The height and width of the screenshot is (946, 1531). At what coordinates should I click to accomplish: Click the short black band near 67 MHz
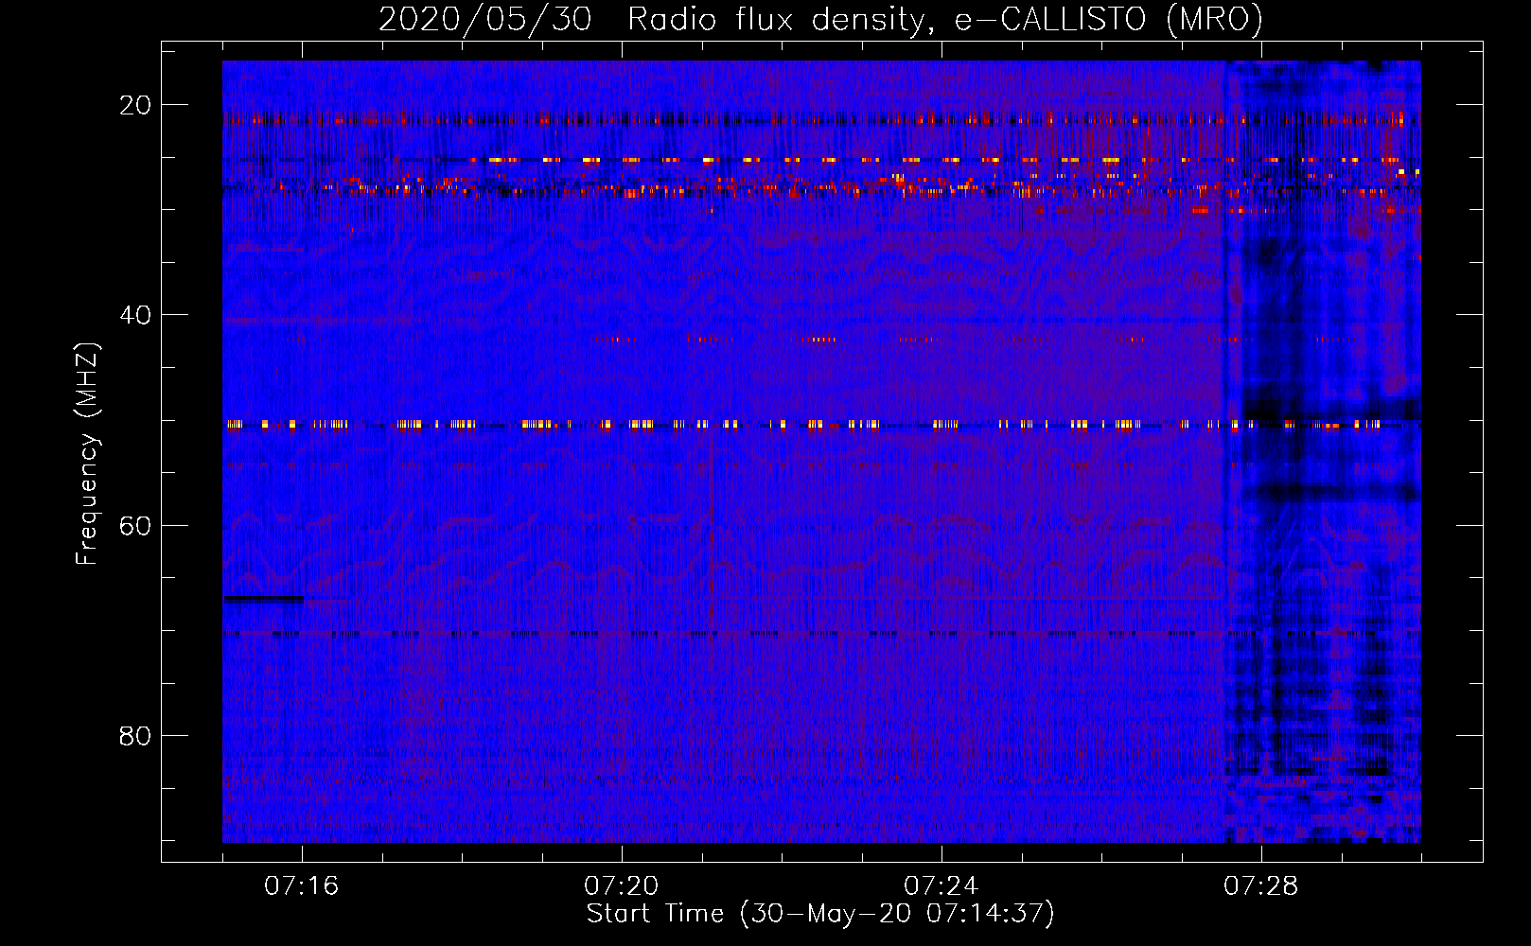(x=264, y=599)
